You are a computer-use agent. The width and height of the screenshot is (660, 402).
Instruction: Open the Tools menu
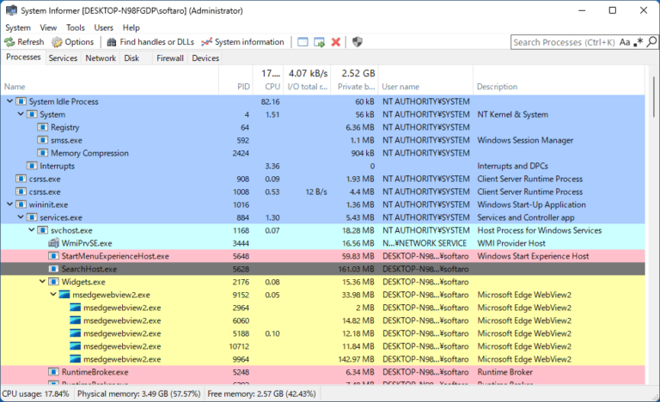click(x=76, y=27)
